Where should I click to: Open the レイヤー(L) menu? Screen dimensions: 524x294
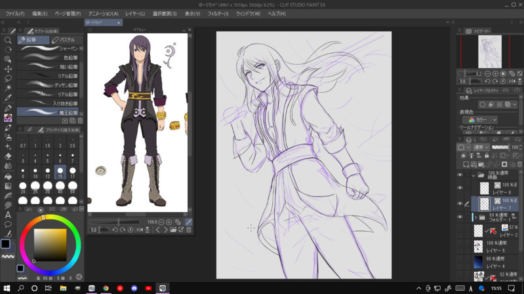(135, 13)
